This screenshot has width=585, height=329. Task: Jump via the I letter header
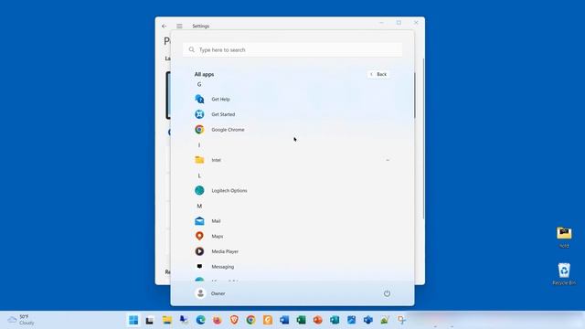[x=199, y=145]
